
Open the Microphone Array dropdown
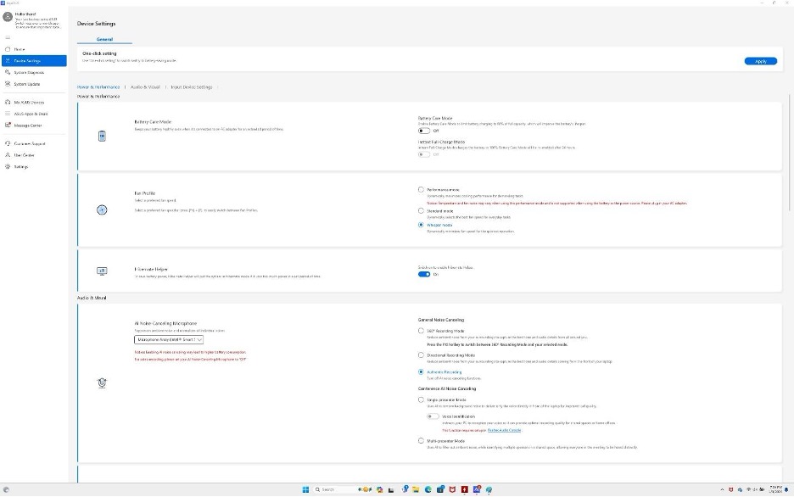[169, 338]
